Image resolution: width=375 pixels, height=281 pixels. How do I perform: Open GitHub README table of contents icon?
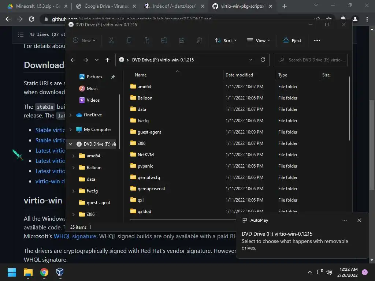pos(21,35)
